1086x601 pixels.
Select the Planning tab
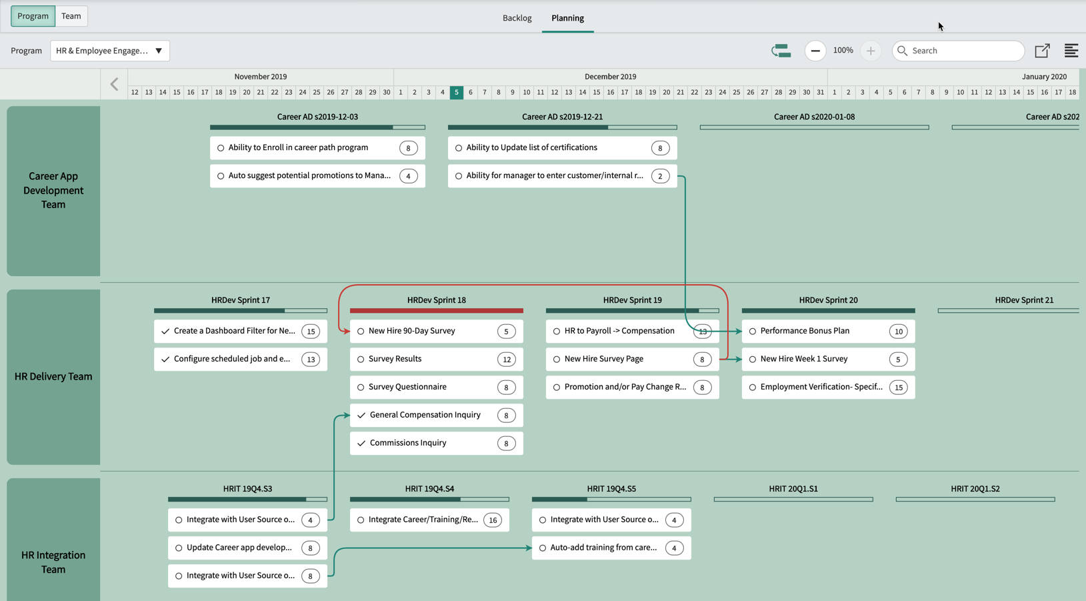(567, 18)
